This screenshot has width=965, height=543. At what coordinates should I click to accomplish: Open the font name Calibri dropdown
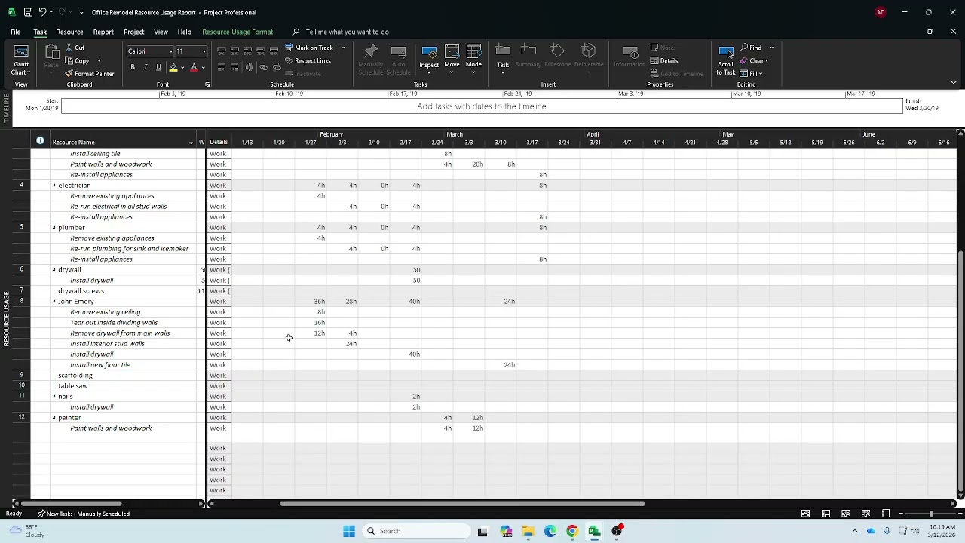point(170,51)
